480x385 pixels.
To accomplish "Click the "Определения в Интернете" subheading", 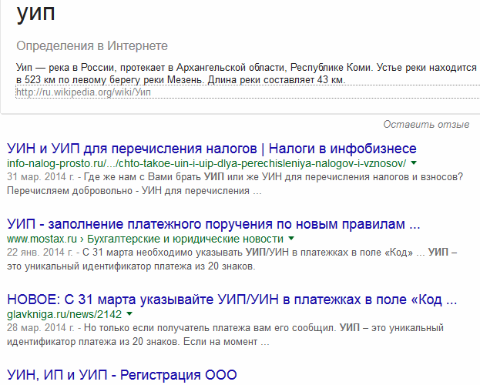I will point(92,46).
